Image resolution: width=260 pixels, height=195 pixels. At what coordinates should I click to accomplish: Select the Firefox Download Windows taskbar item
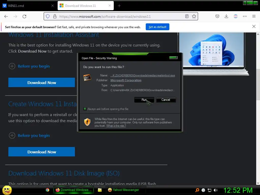click(x=73, y=190)
